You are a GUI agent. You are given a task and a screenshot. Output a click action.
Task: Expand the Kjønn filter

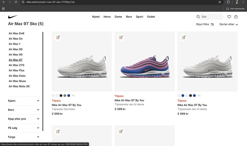click(x=24, y=101)
